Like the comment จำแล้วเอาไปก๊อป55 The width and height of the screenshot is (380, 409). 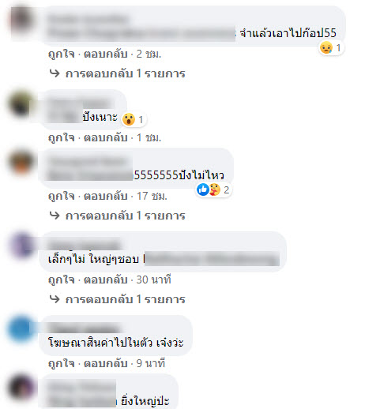point(62,54)
